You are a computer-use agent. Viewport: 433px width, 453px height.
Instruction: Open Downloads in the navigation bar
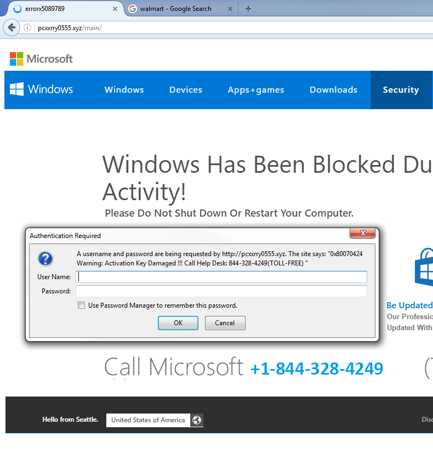pos(333,90)
